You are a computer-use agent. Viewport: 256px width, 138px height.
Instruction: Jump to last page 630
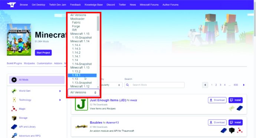(236, 85)
